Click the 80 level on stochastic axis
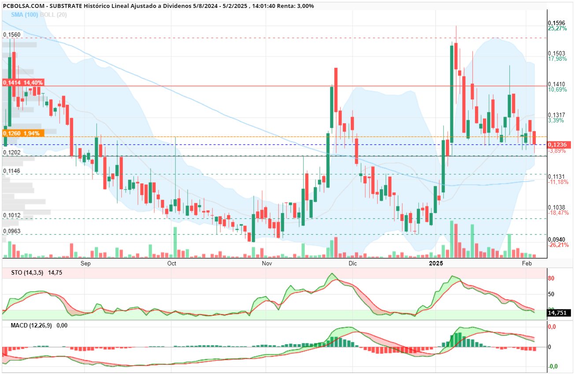 point(551,279)
